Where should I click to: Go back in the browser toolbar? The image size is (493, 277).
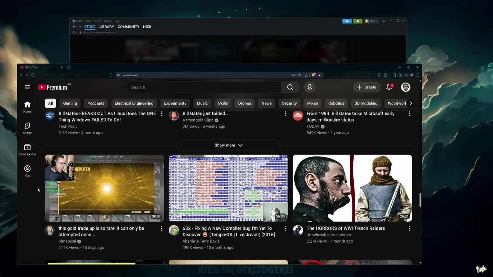22,75
